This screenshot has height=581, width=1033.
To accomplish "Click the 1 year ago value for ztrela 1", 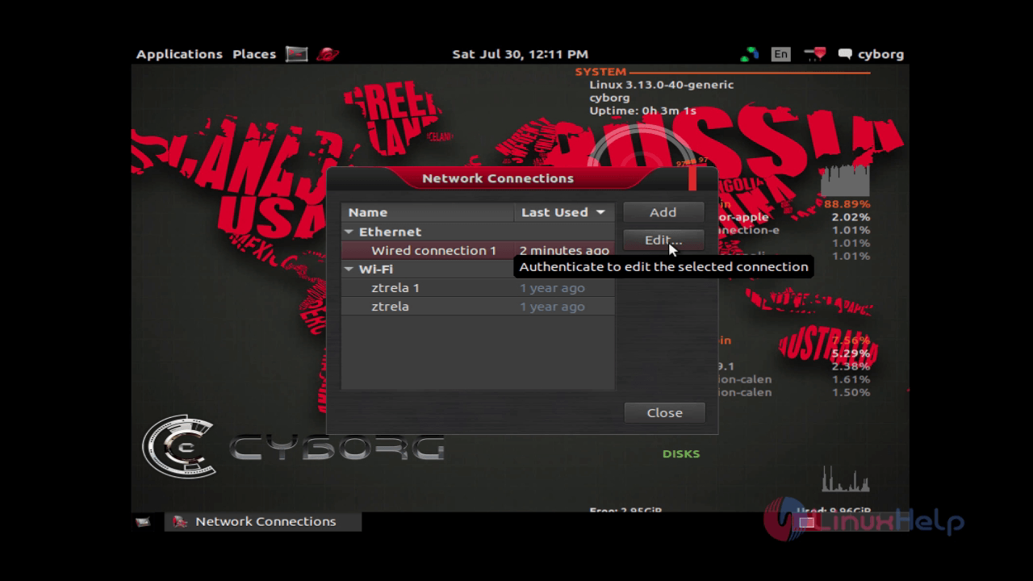I will (552, 287).
